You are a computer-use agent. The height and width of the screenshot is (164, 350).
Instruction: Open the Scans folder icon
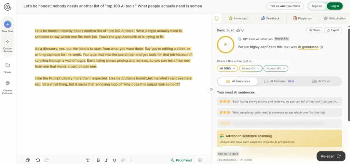(x=8, y=65)
